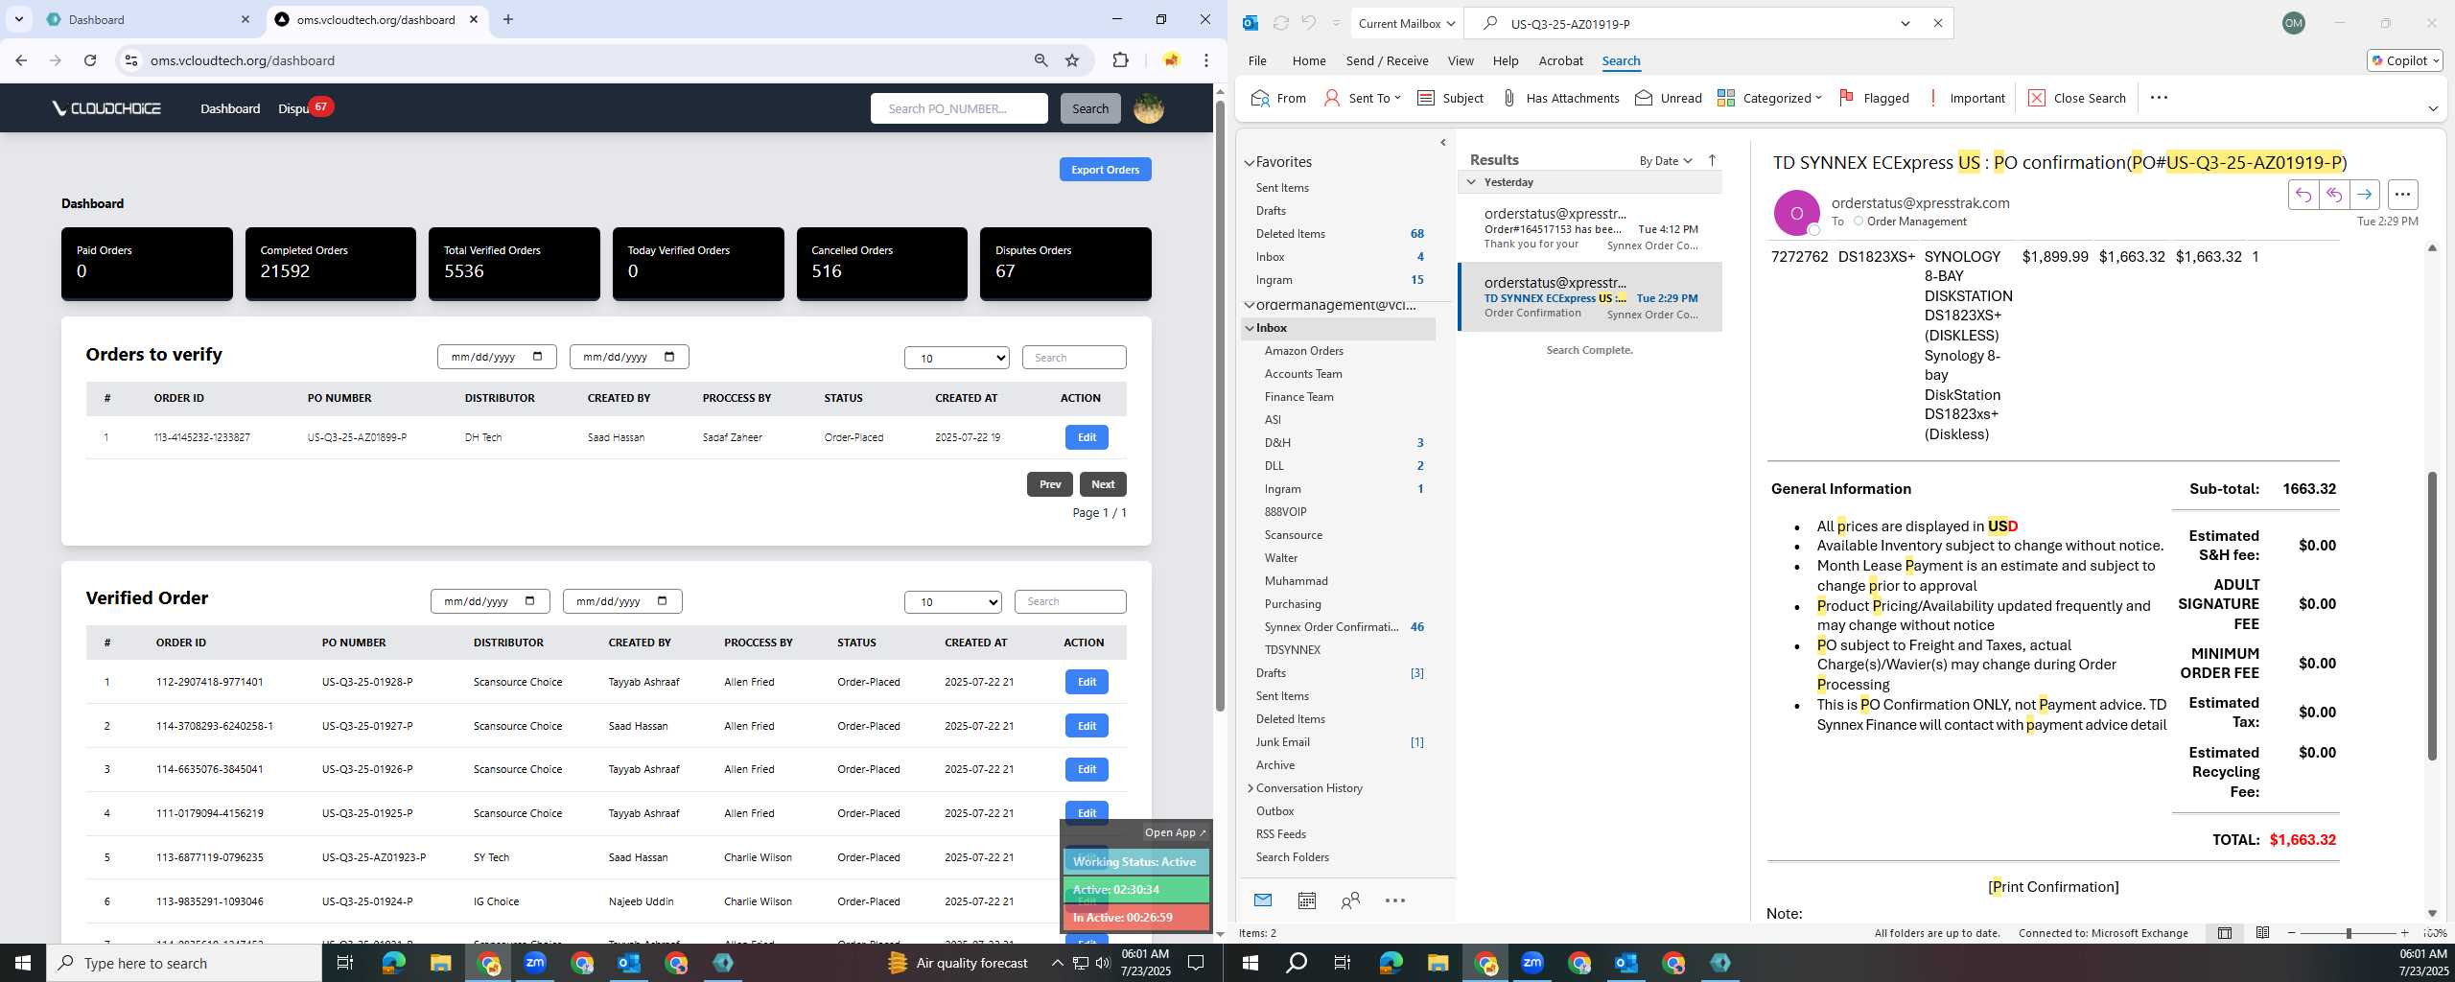Click the From search filter
Image resolution: width=2455 pixels, height=982 pixels.
(x=1278, y=98)
